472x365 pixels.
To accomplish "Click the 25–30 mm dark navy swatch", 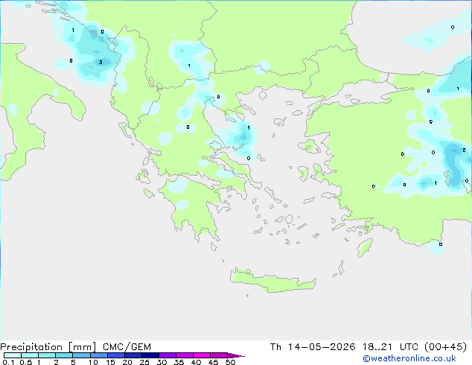I will [150, 355].
